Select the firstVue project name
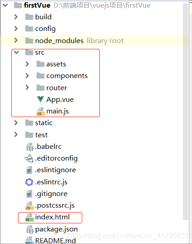Viewport: 192px width, 244px height. click(37, 5)
